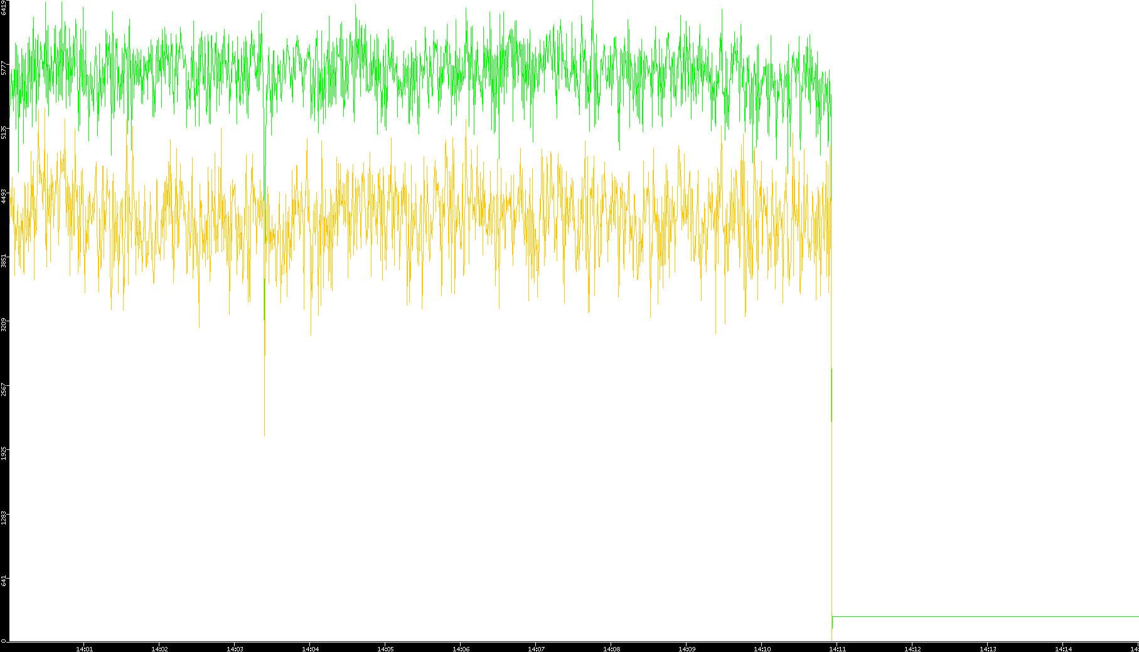
Task: Click the 1283 y-axis label
Action: (x=4, y=518)
